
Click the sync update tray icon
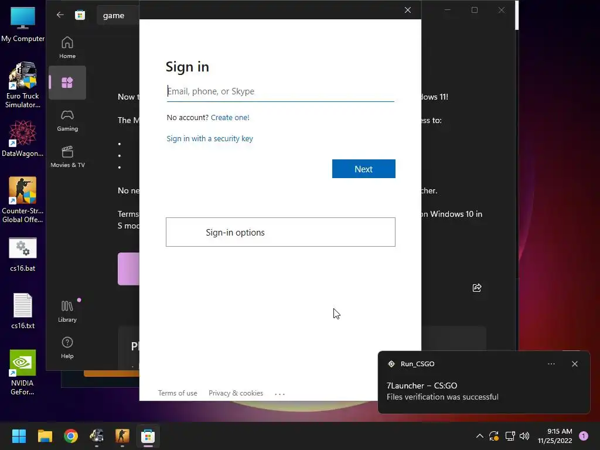(x=493, y=436)
